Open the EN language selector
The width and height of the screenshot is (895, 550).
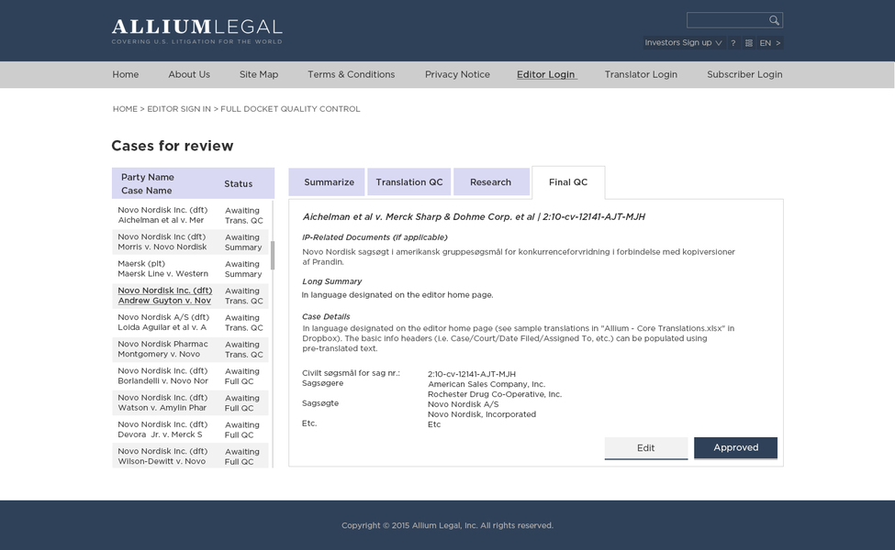click(769, 43)
